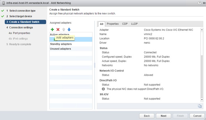The width and height of the screenshot is (206, 120).
Task: Go to step 2 Select target device
Action: point(19,16)
